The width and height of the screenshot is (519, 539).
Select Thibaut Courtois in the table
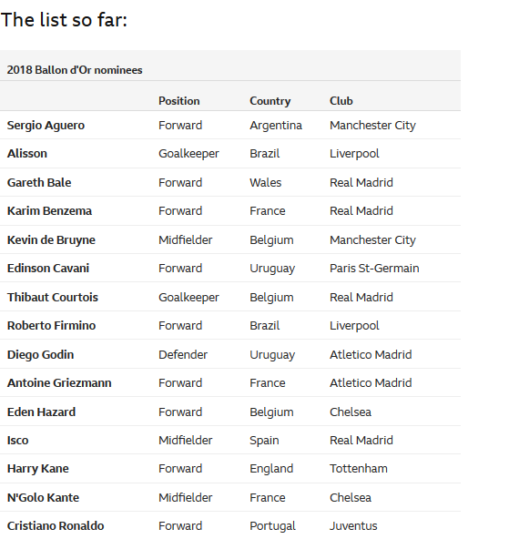53,298
